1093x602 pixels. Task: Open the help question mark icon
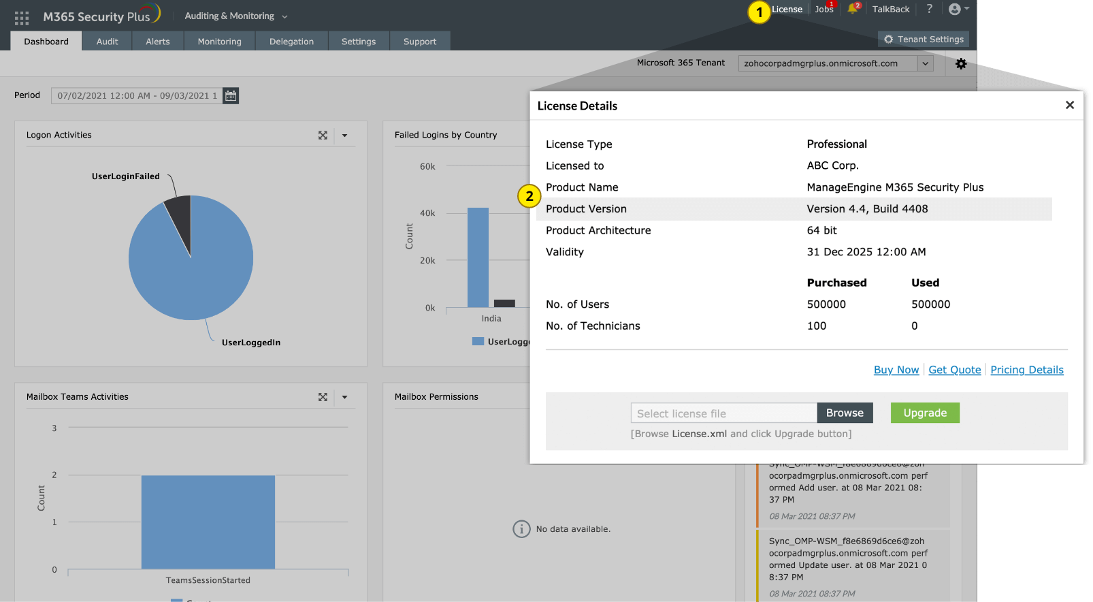929,9
